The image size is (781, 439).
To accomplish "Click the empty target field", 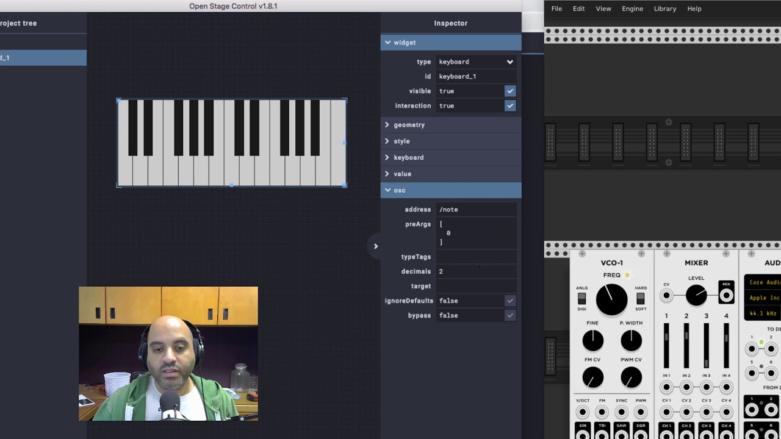I will pos(477,286).
